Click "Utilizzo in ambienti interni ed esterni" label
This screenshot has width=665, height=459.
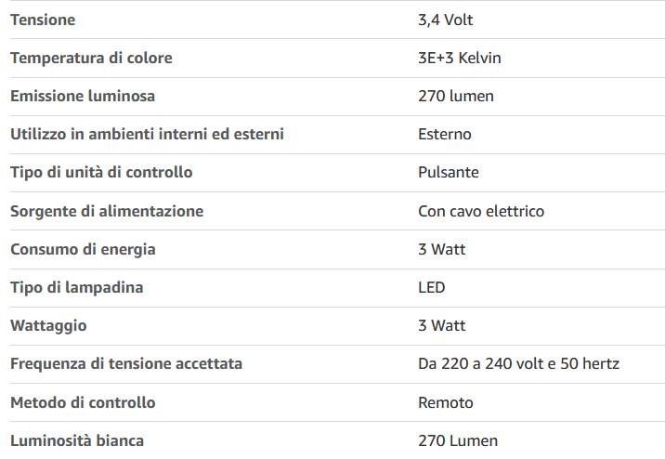point(147,134)
